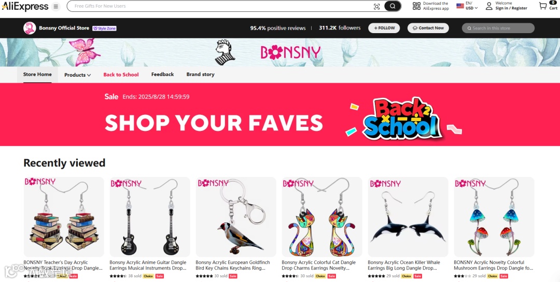Image resolution: width=560 pixels, height=282 pixels.
Task: Click the user account profile icon
Action: point(489,6)
